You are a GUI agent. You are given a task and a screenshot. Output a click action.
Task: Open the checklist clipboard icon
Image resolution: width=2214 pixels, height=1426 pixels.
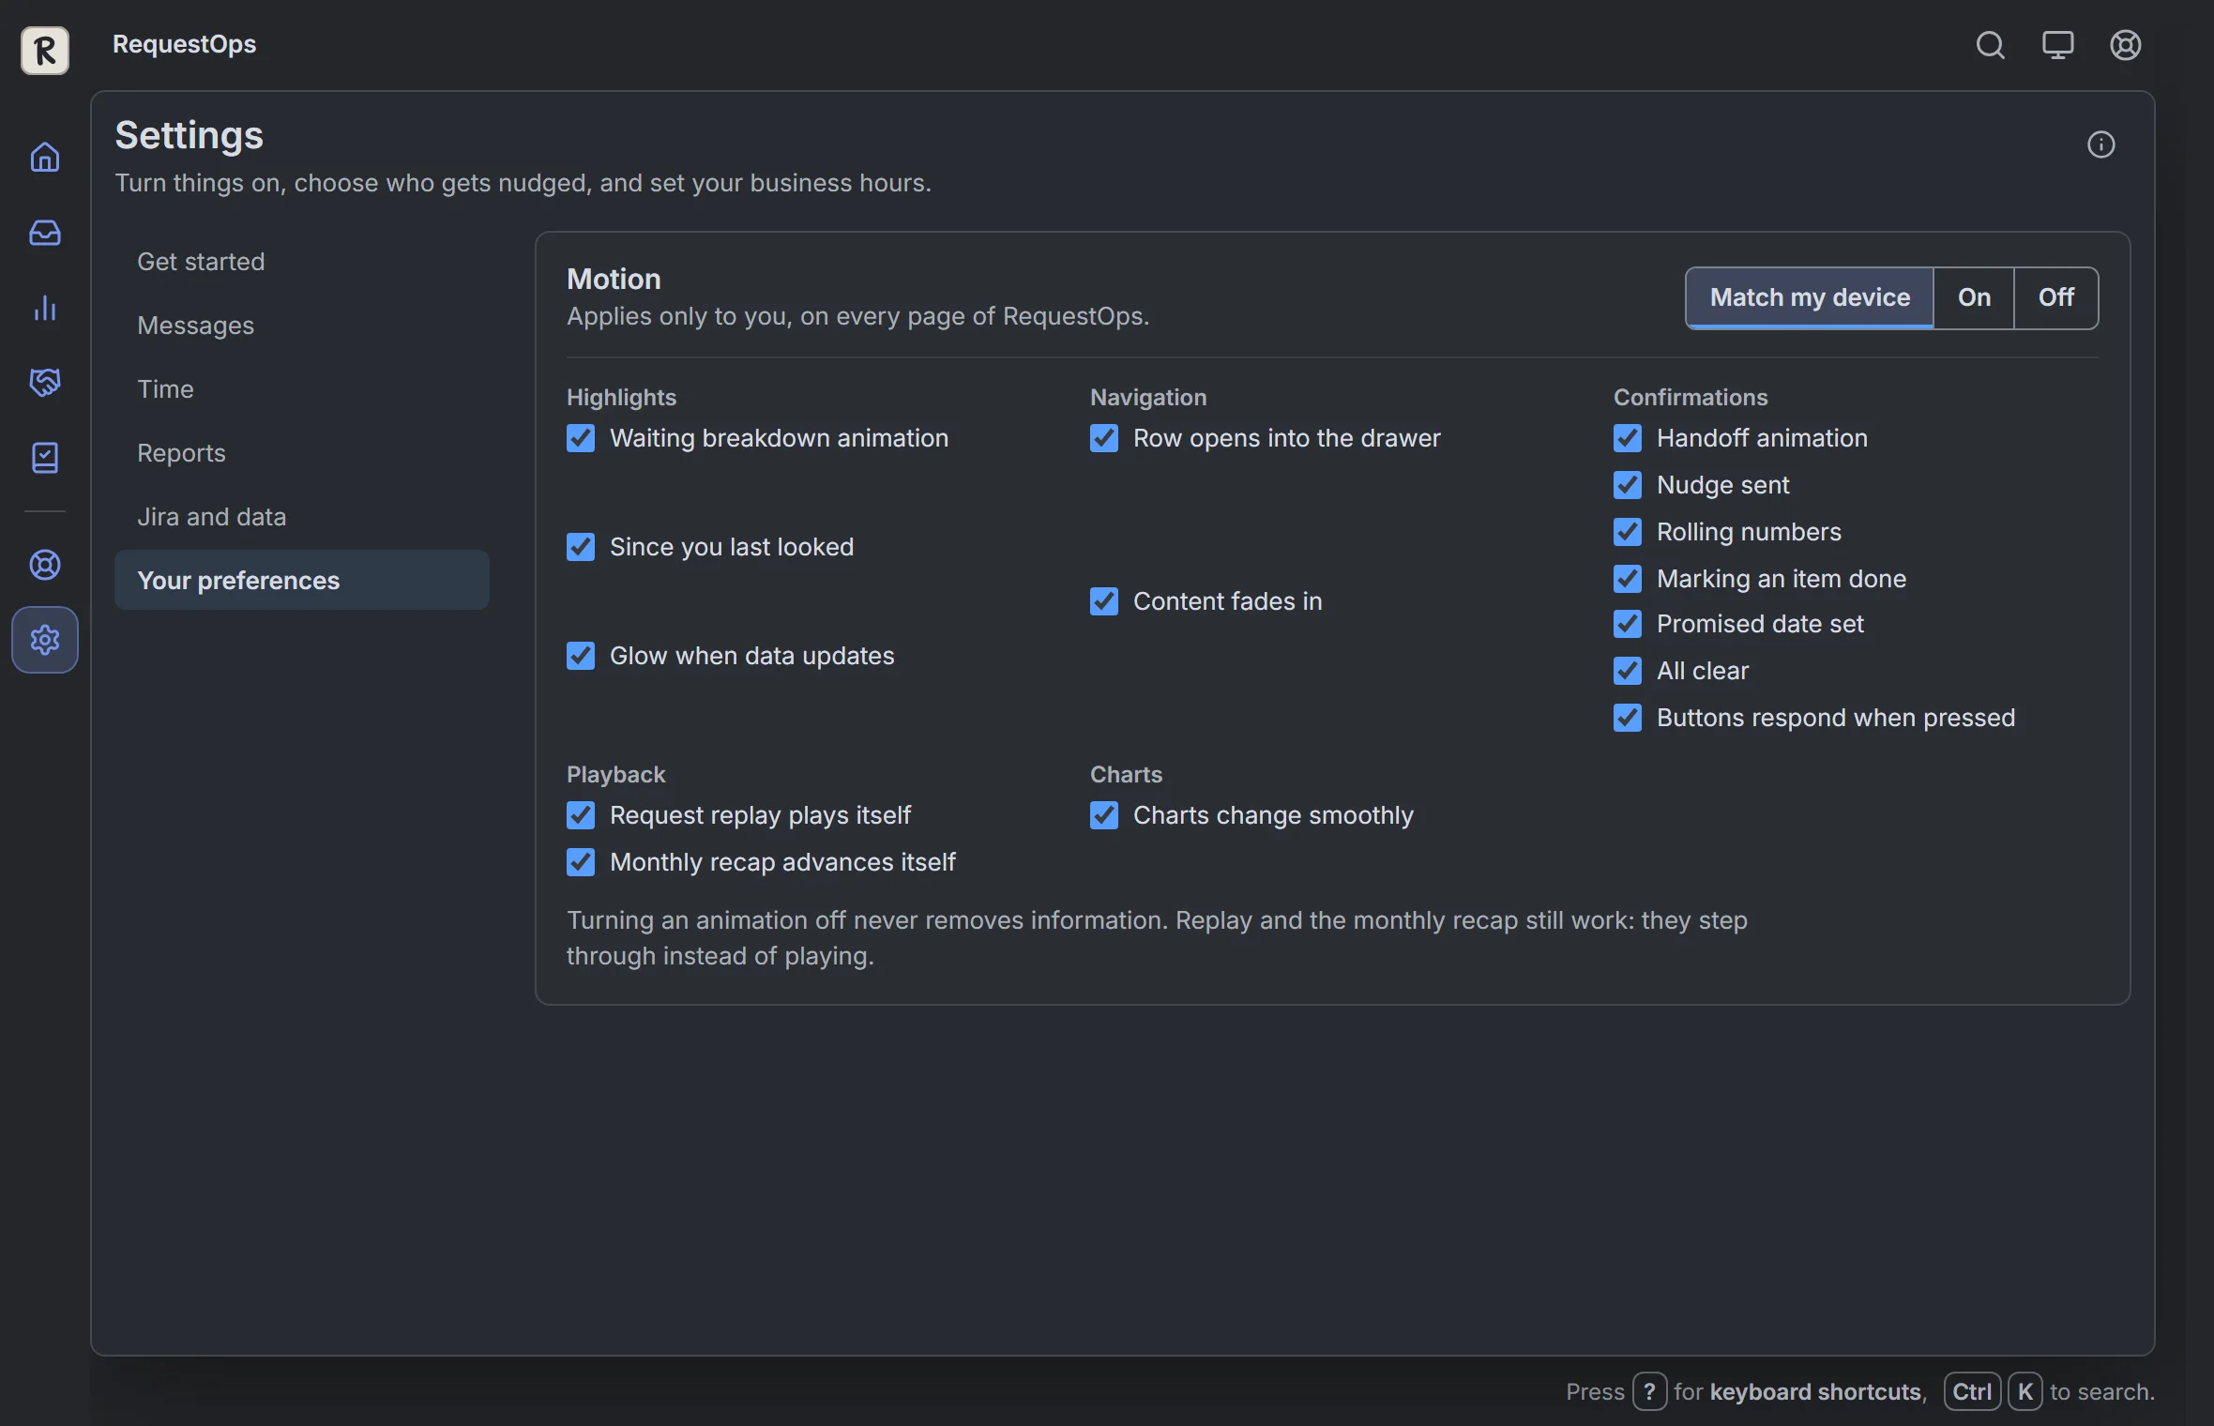[45, 458]
